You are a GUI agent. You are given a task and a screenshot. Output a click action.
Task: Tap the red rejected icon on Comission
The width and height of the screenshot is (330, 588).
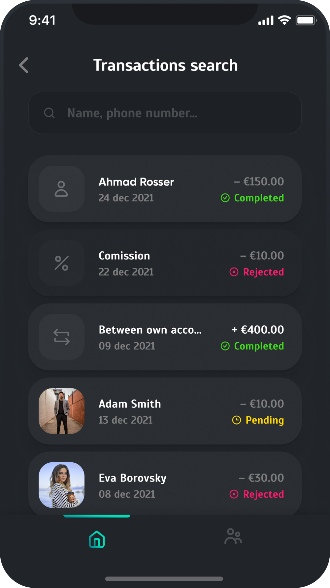(x=234, y=272)
